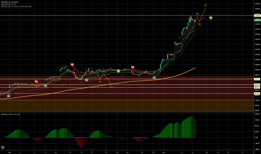This screenshot has width=261, height=154.
Task: Click the orange up arrow near 1400 price
Action: 211,18
